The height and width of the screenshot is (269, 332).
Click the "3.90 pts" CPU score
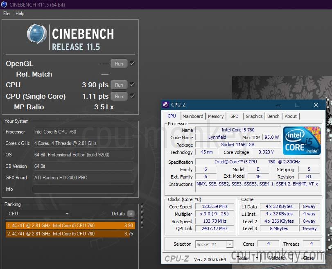click(x=95, y=85)
